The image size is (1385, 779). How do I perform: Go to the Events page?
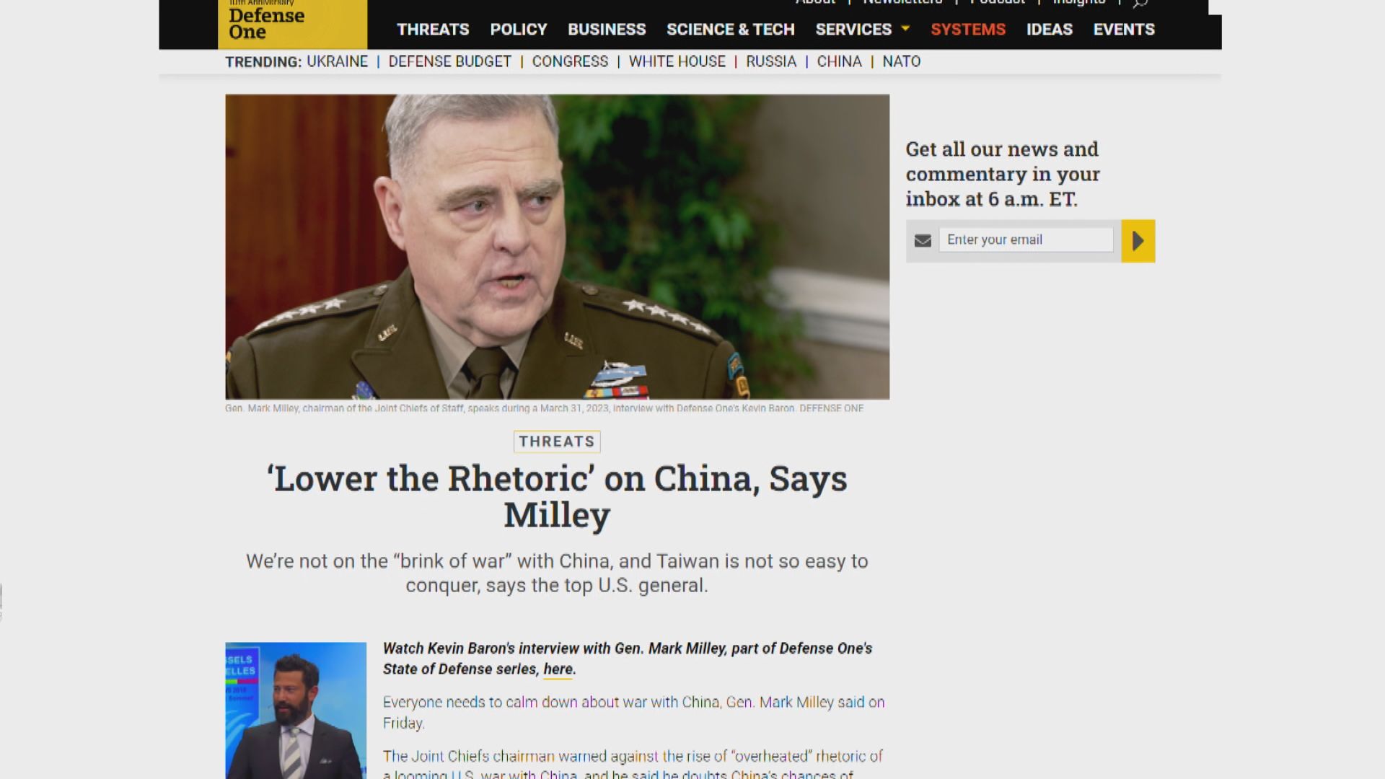[1123, 30]
